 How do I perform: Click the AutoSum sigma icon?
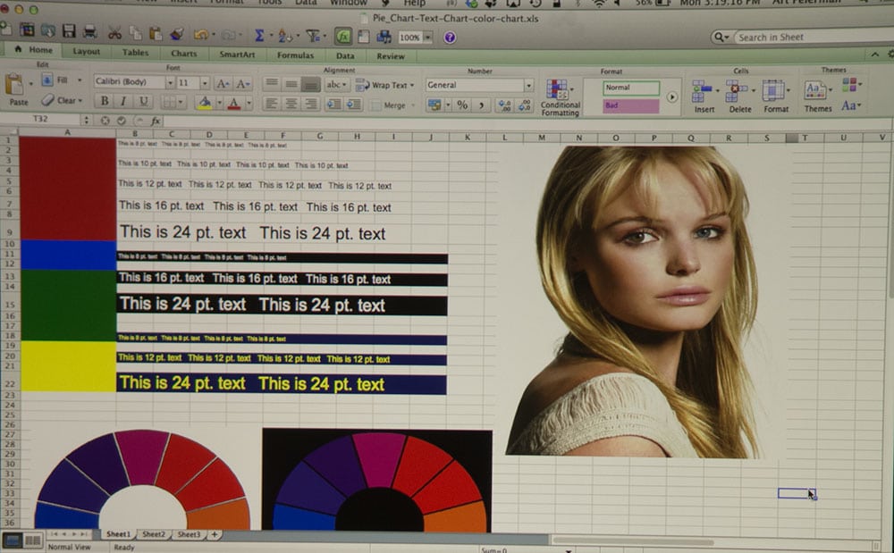(x=259, y=36)
